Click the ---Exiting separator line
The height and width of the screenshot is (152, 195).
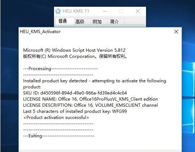pos(59,136)
